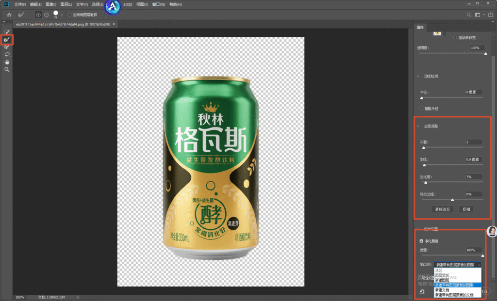Click the 羽化 slider handle
Viewport: 497px width, 301px height.
[424, 165]
